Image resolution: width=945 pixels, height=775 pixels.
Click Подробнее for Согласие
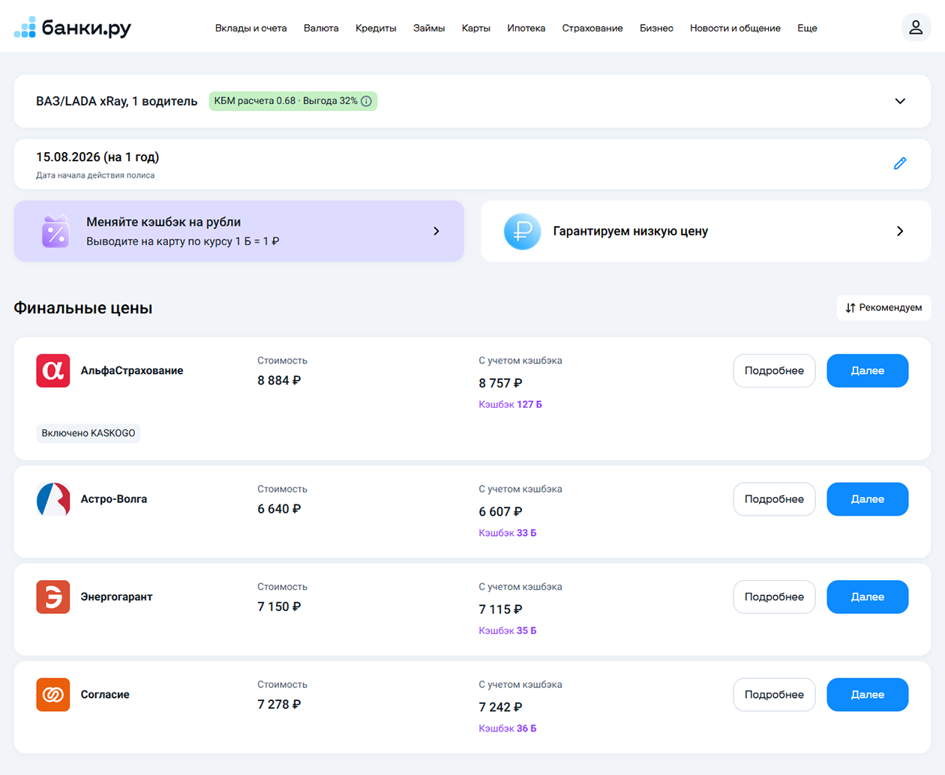(774, 695)
